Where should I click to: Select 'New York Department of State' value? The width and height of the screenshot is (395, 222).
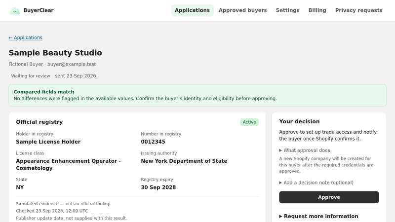pos(184,161)
